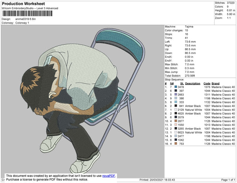Select the brown swatch for stop 10
Image resolution: width=237 pixels, height=183 pixels.
[x=176, y=121]
